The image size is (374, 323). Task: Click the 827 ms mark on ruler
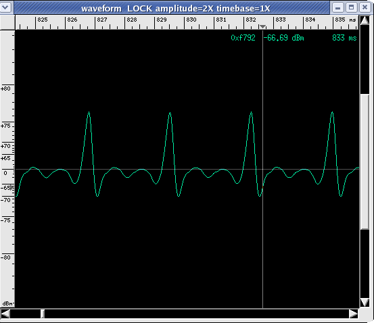click(x=102, y=20)
